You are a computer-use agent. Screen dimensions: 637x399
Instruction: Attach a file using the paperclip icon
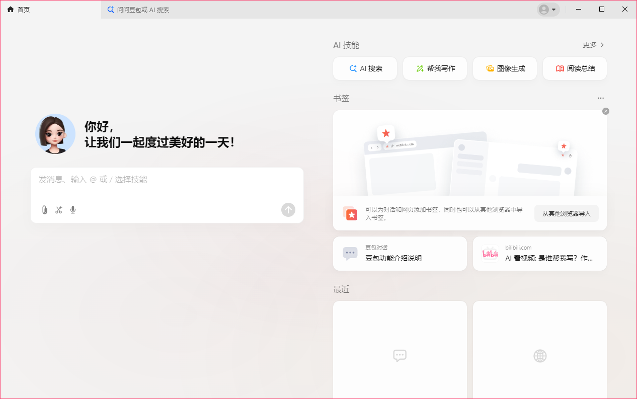(44, 210)
